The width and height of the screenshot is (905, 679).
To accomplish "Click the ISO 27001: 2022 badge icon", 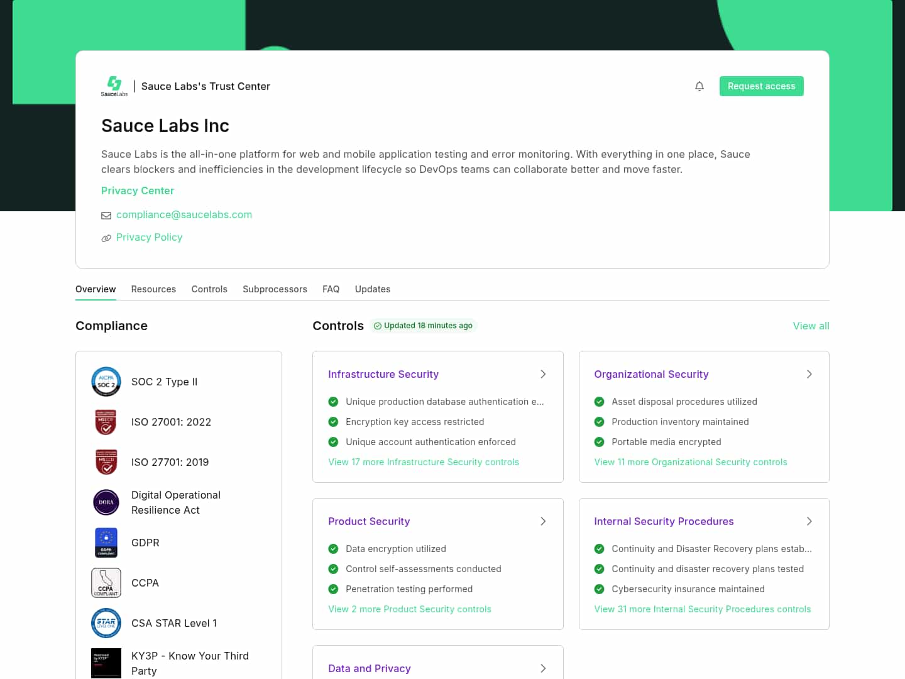I will [106, 422].
